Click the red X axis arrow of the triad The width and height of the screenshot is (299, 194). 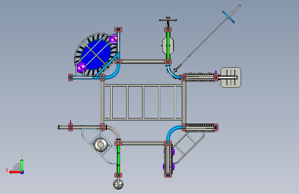(15, 172)
